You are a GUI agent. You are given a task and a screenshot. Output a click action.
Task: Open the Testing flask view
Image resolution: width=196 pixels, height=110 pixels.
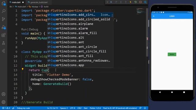click(x=3, y=43)
